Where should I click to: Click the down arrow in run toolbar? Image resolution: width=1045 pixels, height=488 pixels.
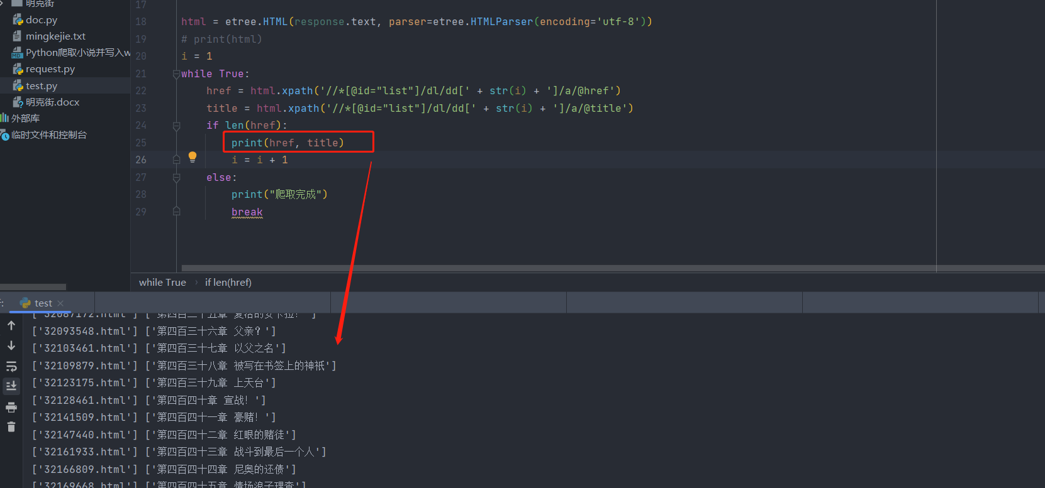pos(11,345)
